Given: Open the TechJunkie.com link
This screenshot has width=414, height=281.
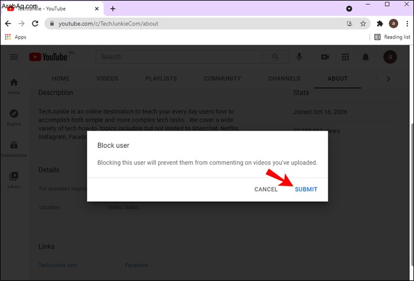Looking at the screenshot, I should point(58,265).
